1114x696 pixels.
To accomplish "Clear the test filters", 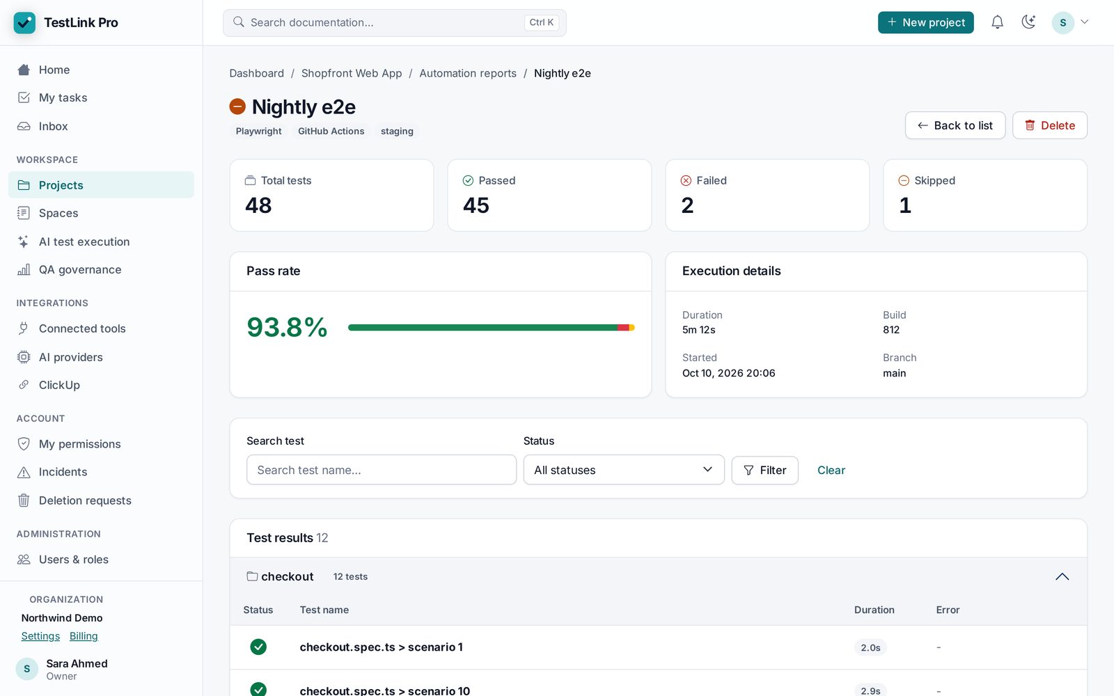I will click(x=831, y=470).
